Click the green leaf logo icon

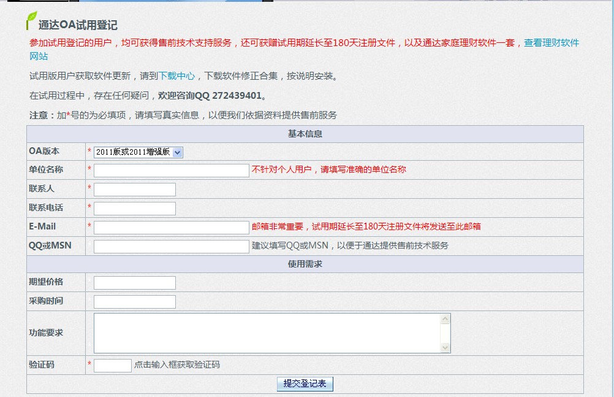[x=31, y=20]
